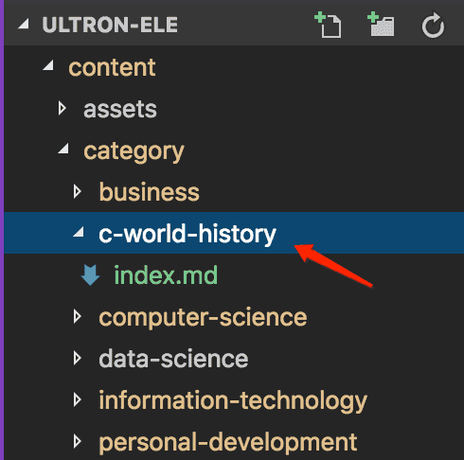Screen dimensions: 464x460
Task: Expand the computer-science folder arrow
Action: pos(78,316)
